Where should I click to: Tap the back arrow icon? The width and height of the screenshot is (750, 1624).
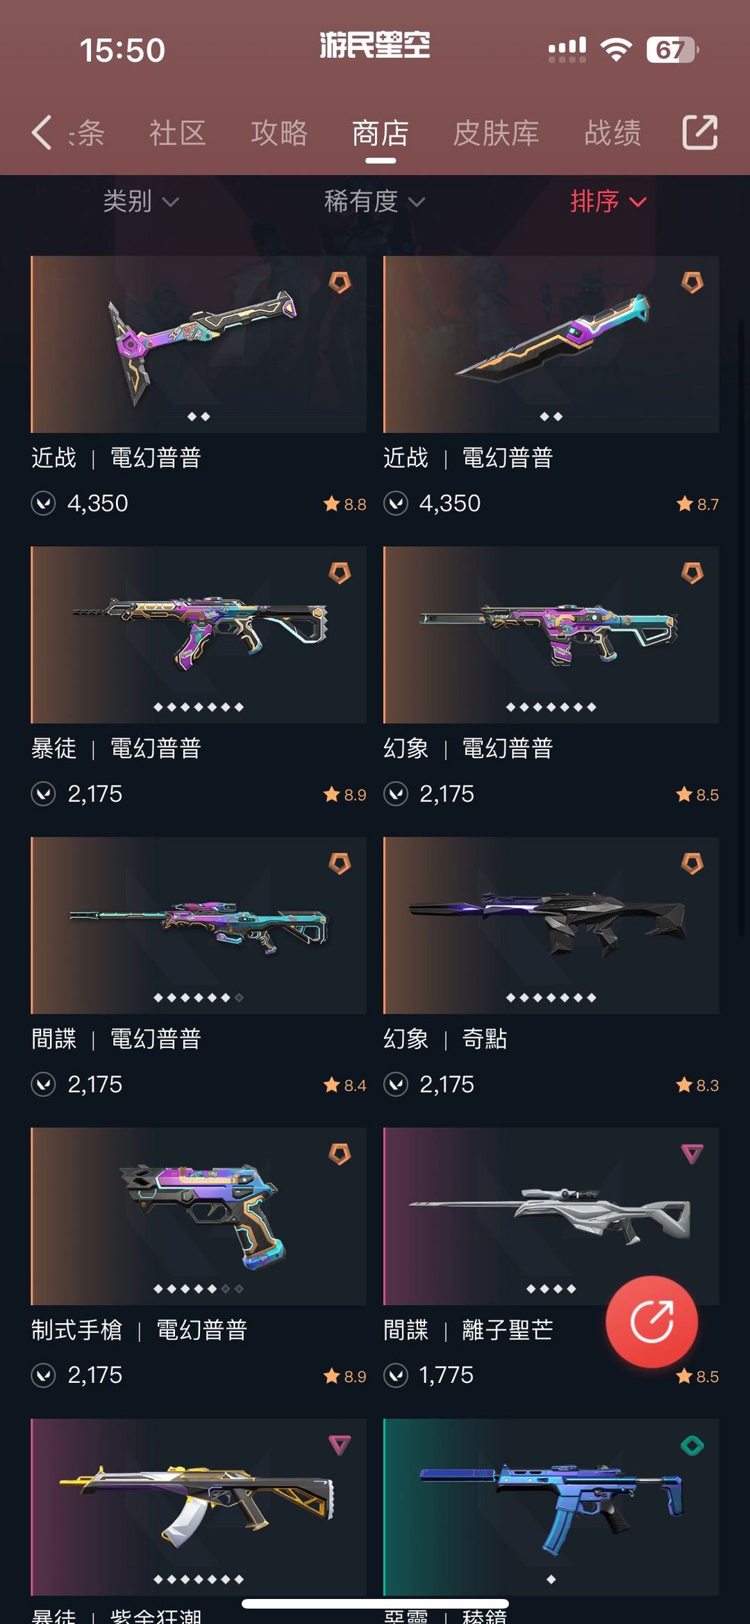point(42,132)
